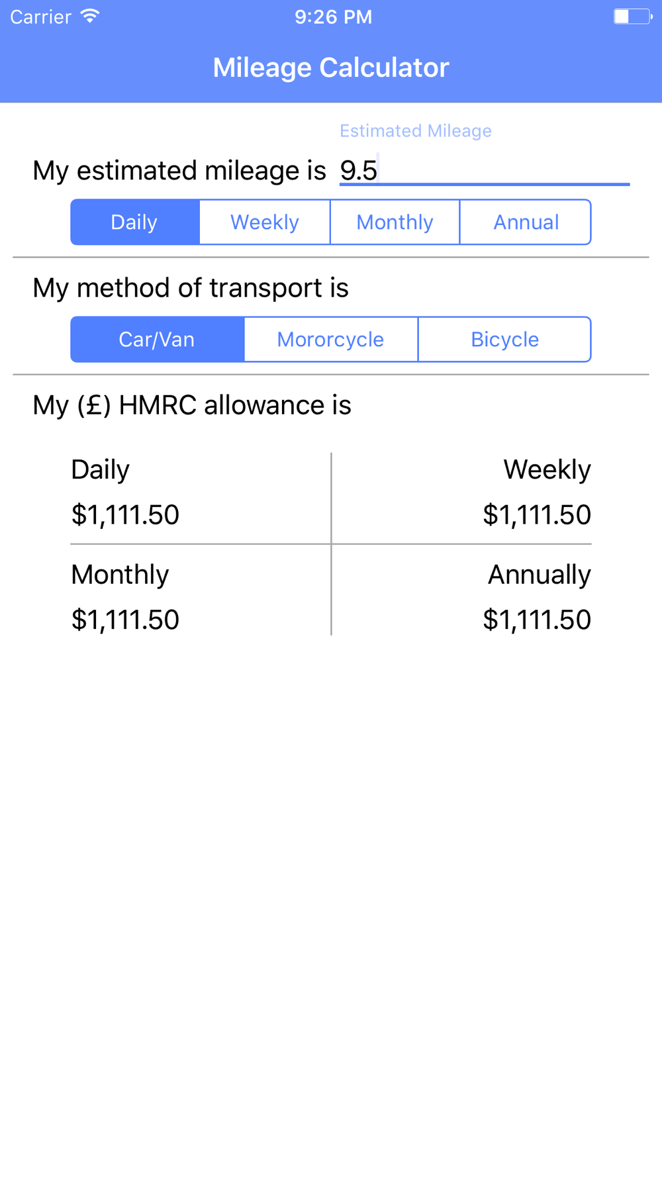Choose the Annual mileage period

coord(526,222)
